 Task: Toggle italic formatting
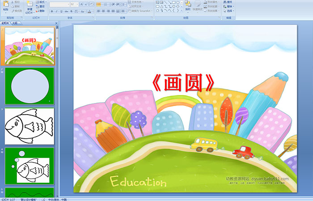pos(56,11)
